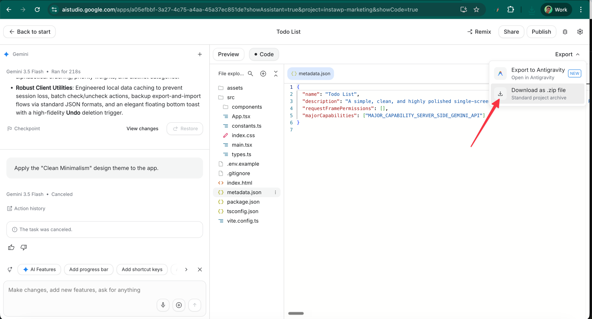
Task: Switch to the Code tab
Action: (x=264, y=54)
